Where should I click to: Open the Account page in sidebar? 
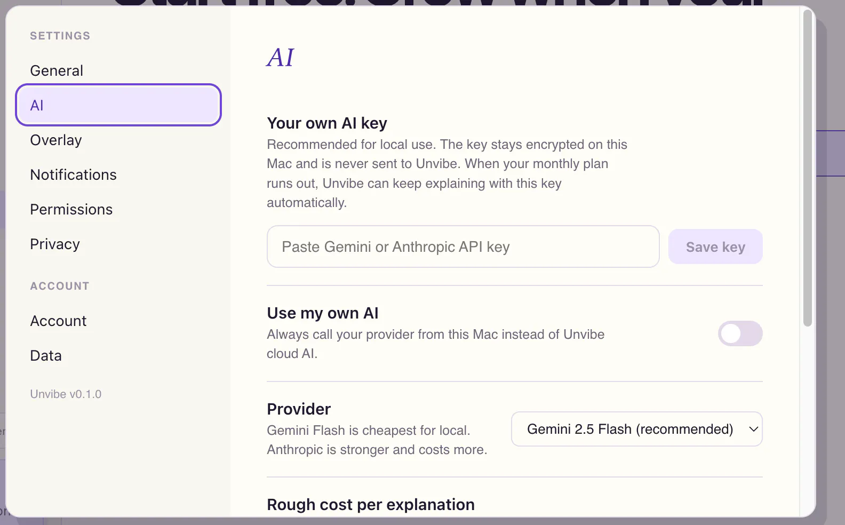point(58,321)
